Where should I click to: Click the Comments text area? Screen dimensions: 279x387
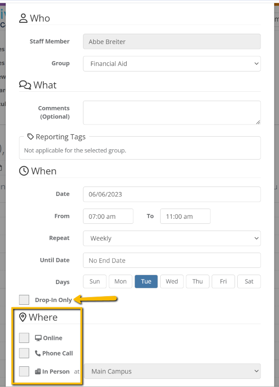coord(172,112)
